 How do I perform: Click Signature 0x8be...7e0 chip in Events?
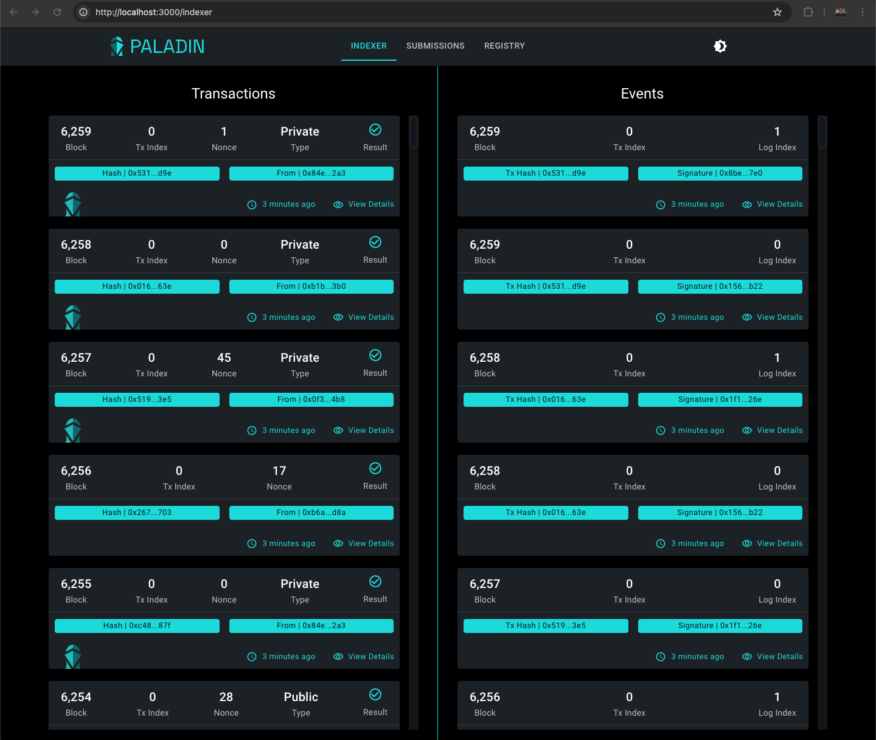(720, 173)
